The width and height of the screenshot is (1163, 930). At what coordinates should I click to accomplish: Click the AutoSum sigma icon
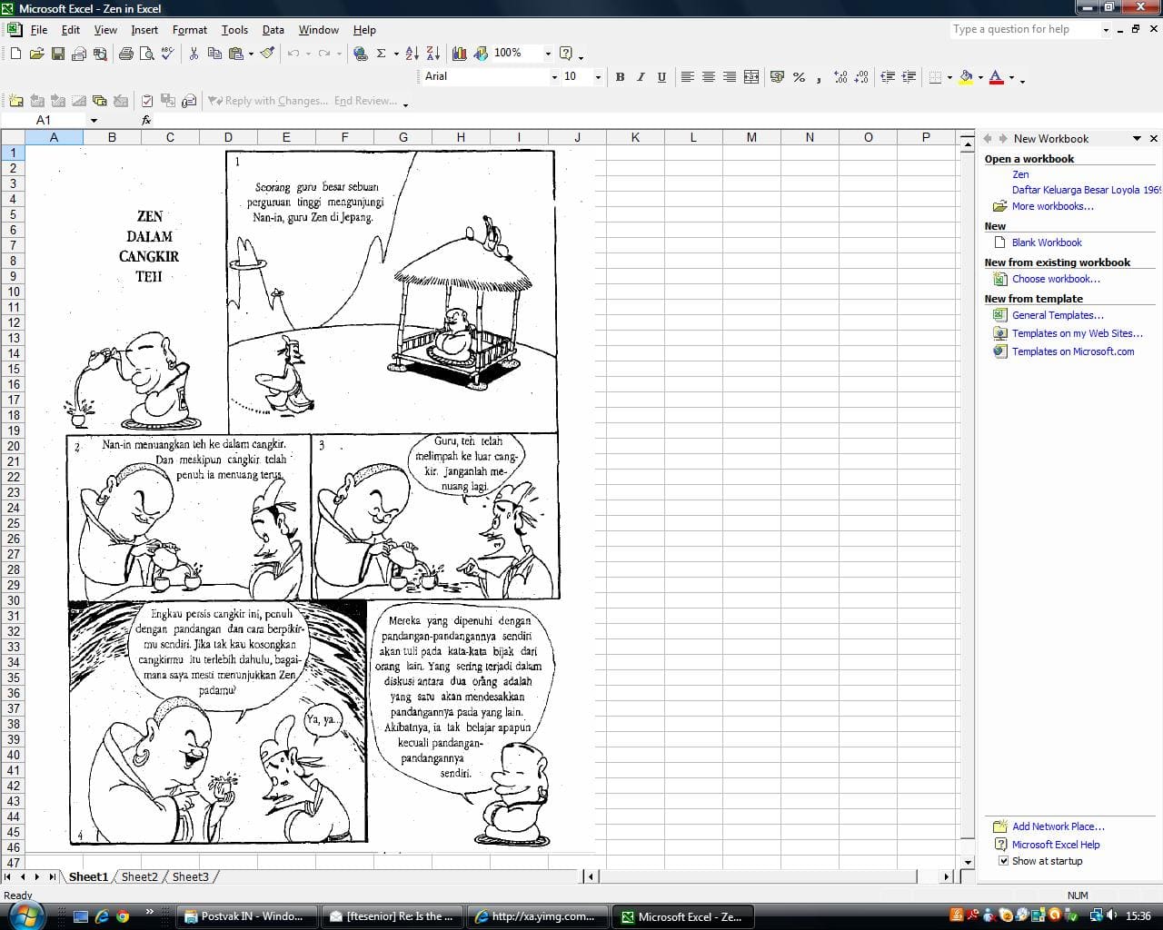coord(382,54)
